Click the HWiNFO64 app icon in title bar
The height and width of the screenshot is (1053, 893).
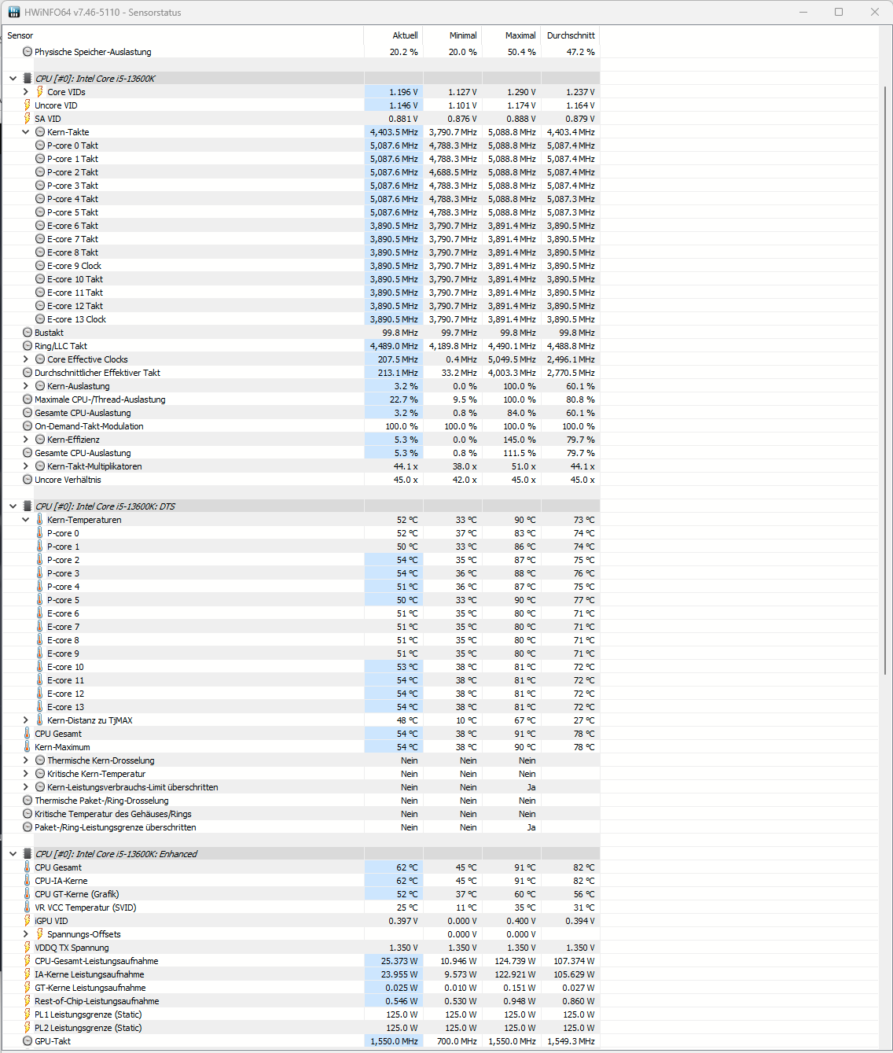point(14,13)
